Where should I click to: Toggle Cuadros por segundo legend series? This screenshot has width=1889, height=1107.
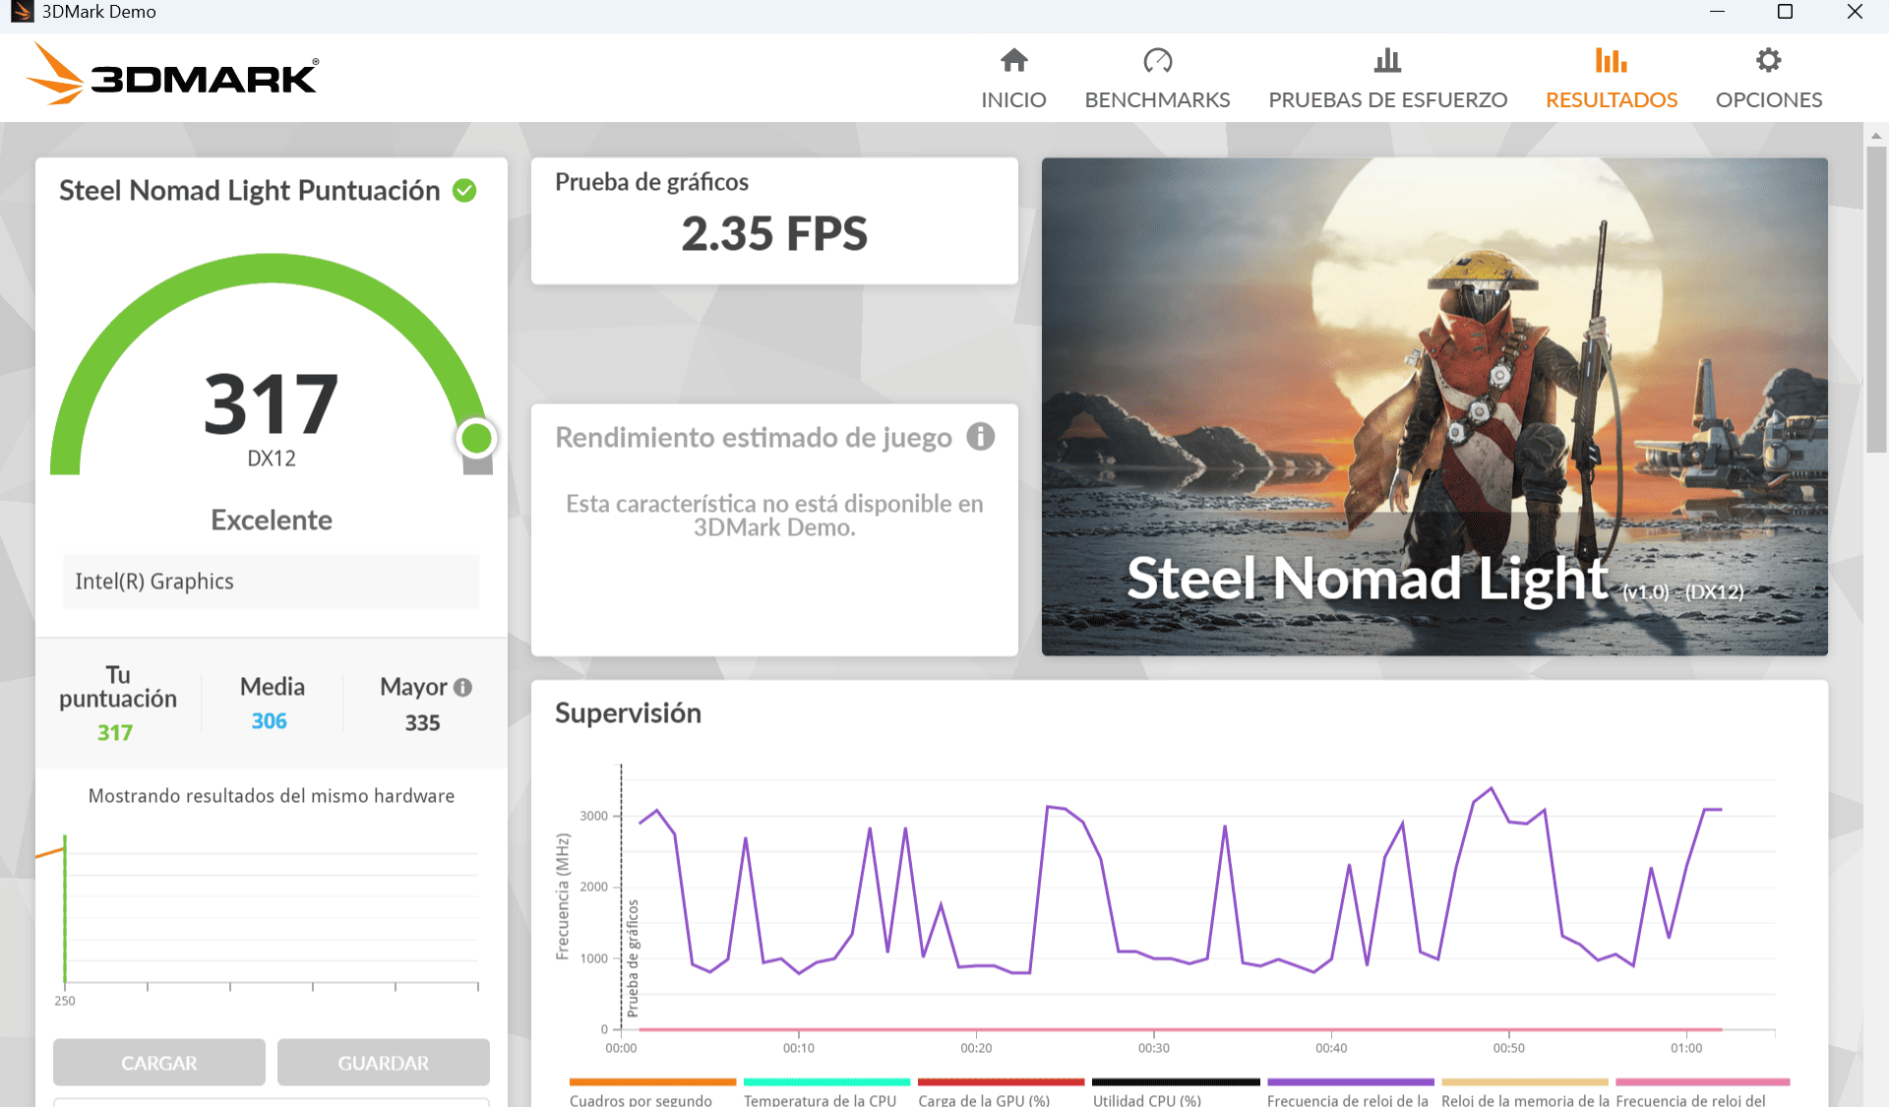(640, 1099)
